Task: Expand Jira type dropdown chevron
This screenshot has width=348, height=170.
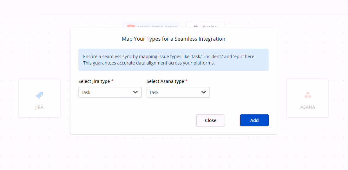Action: pyautogui.click(x=135, y=92)
